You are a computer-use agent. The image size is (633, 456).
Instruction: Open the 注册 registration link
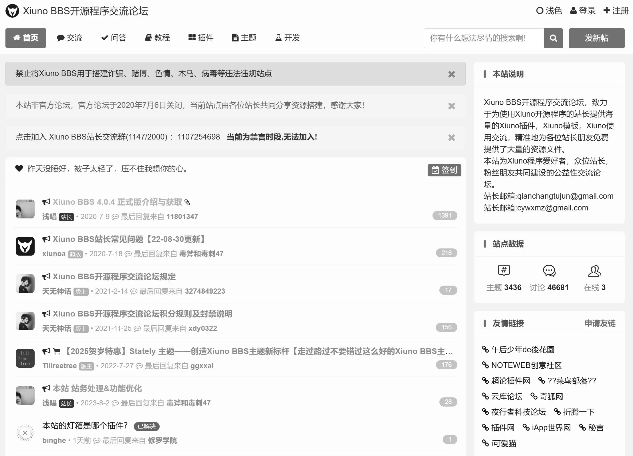616,11
